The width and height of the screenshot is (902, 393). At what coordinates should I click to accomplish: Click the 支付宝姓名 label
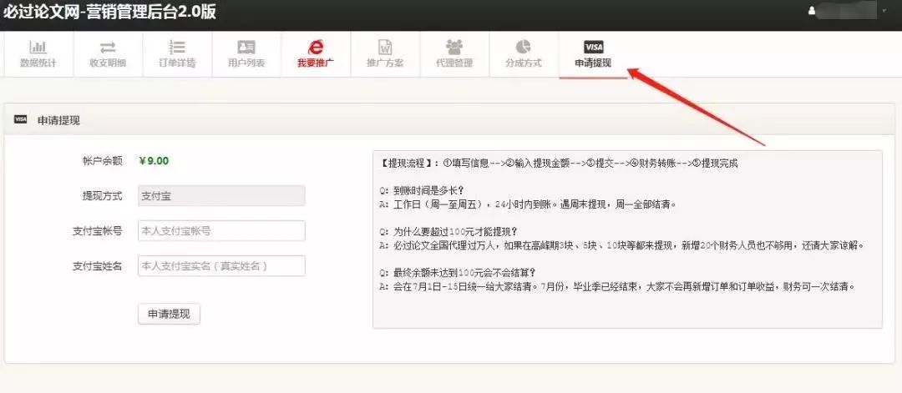[x=97, y=266]
